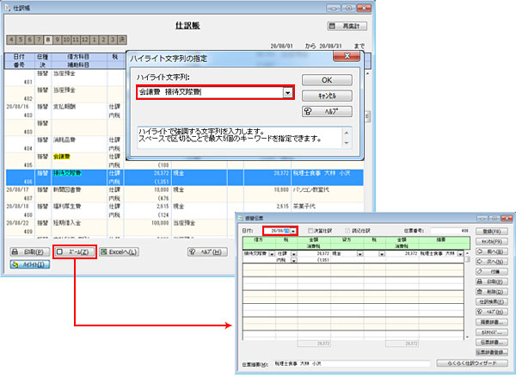Select the 福利厚生費 row 408
This screenshot has height=378, width=516.
click(x=184, y=210)
